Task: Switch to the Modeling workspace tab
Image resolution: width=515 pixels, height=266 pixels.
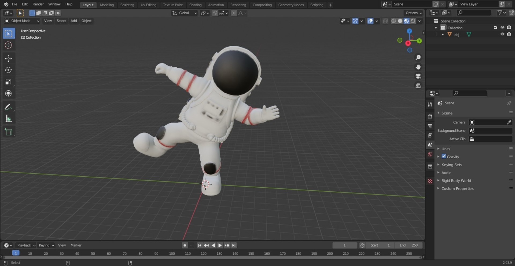Action: (x=107, y=5)
